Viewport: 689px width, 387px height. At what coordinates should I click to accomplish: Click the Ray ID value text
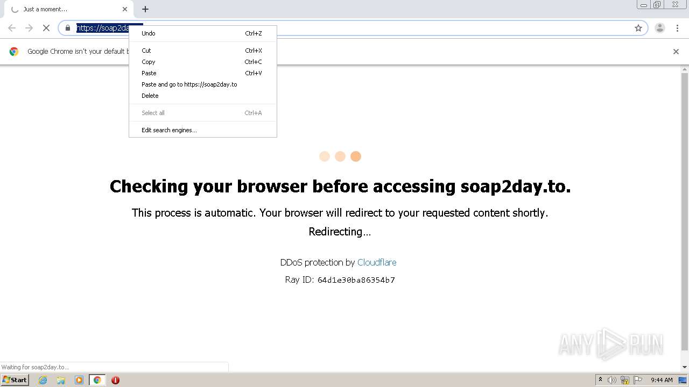pos(356,280)
